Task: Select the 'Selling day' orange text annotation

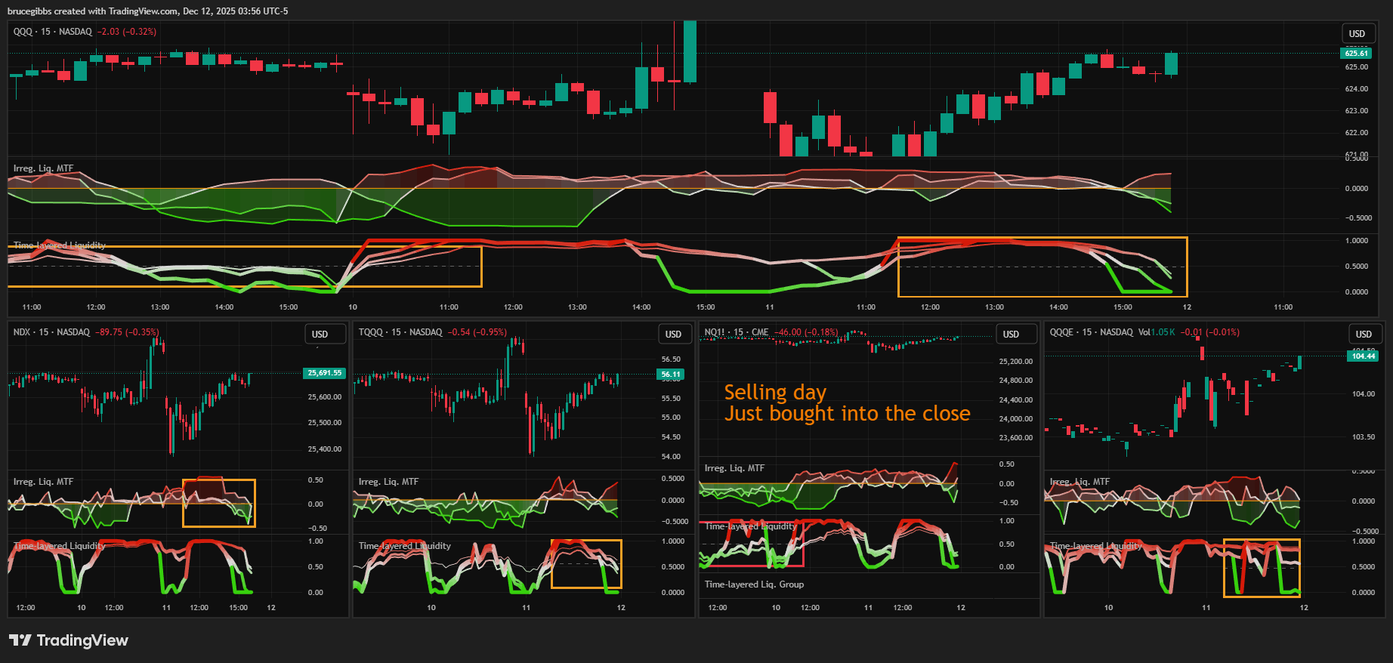Action: [x=775, y=393]
